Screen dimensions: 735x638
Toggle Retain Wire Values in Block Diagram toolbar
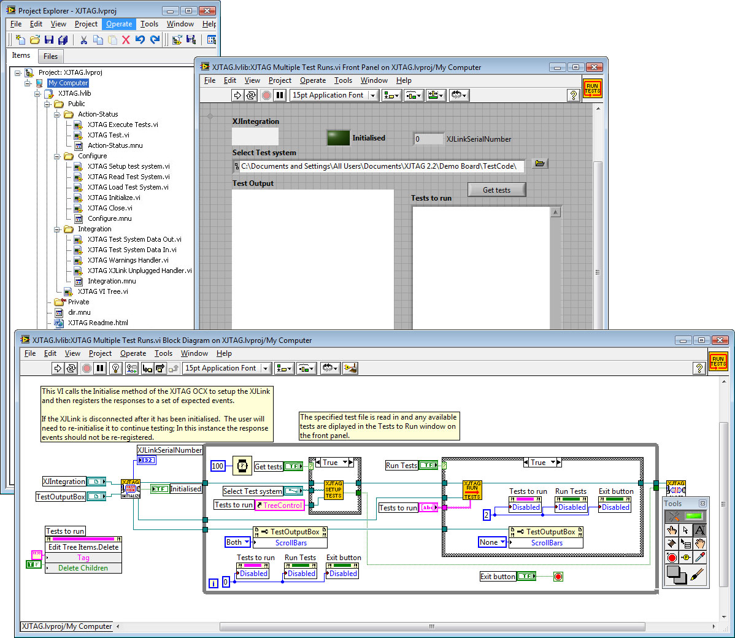(132, 369)
